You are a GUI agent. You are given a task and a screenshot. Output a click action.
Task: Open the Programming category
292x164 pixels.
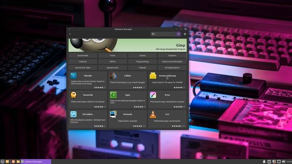142,61
